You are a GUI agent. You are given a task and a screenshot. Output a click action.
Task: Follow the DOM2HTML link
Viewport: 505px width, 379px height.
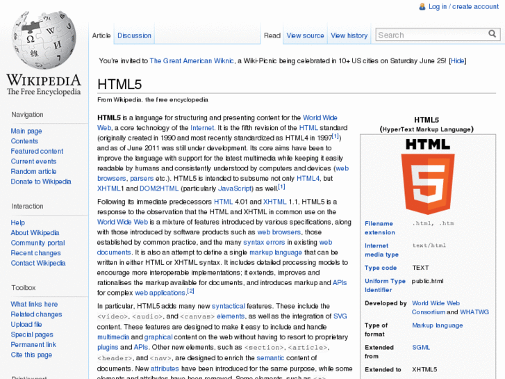click(159, 188)
